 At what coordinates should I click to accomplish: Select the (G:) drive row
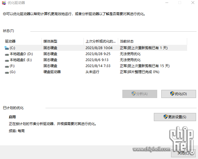(96, 72)
